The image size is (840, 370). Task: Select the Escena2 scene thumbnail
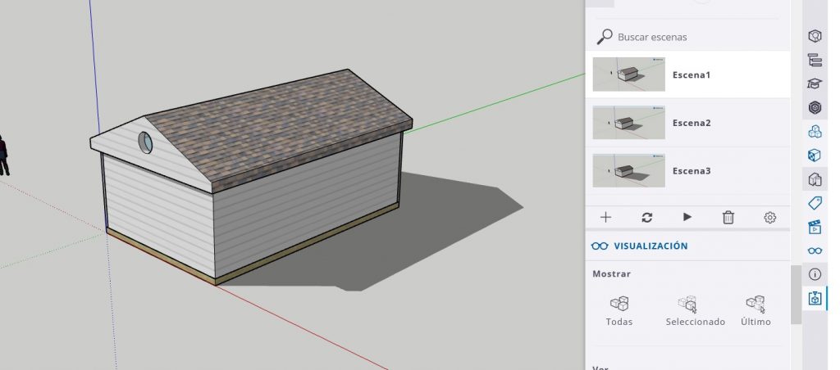pyautogui.click(x=628, y=123)
